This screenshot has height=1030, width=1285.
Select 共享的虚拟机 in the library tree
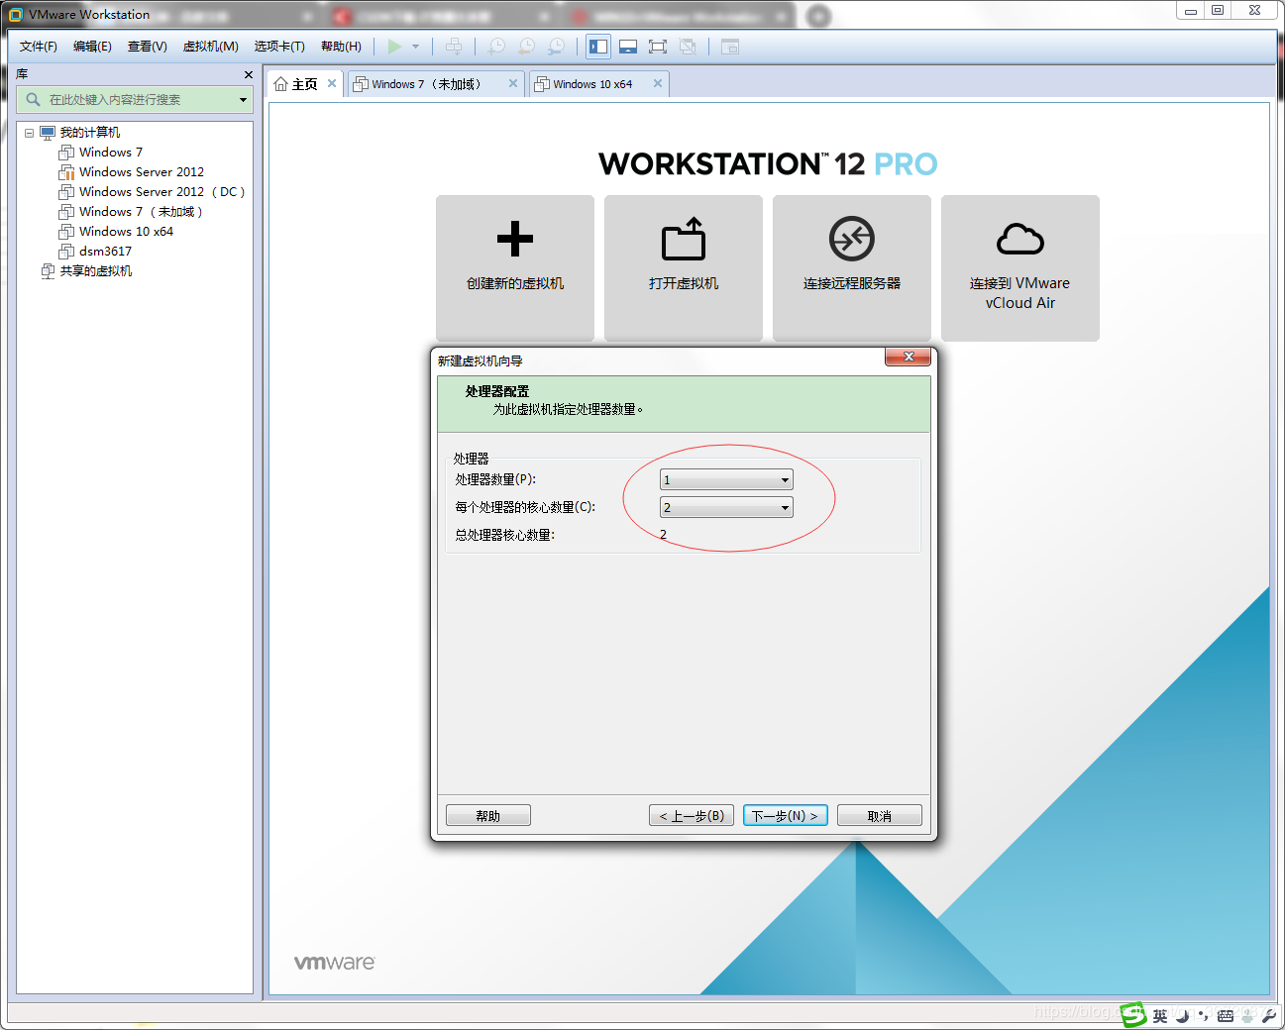pos(96,271)
